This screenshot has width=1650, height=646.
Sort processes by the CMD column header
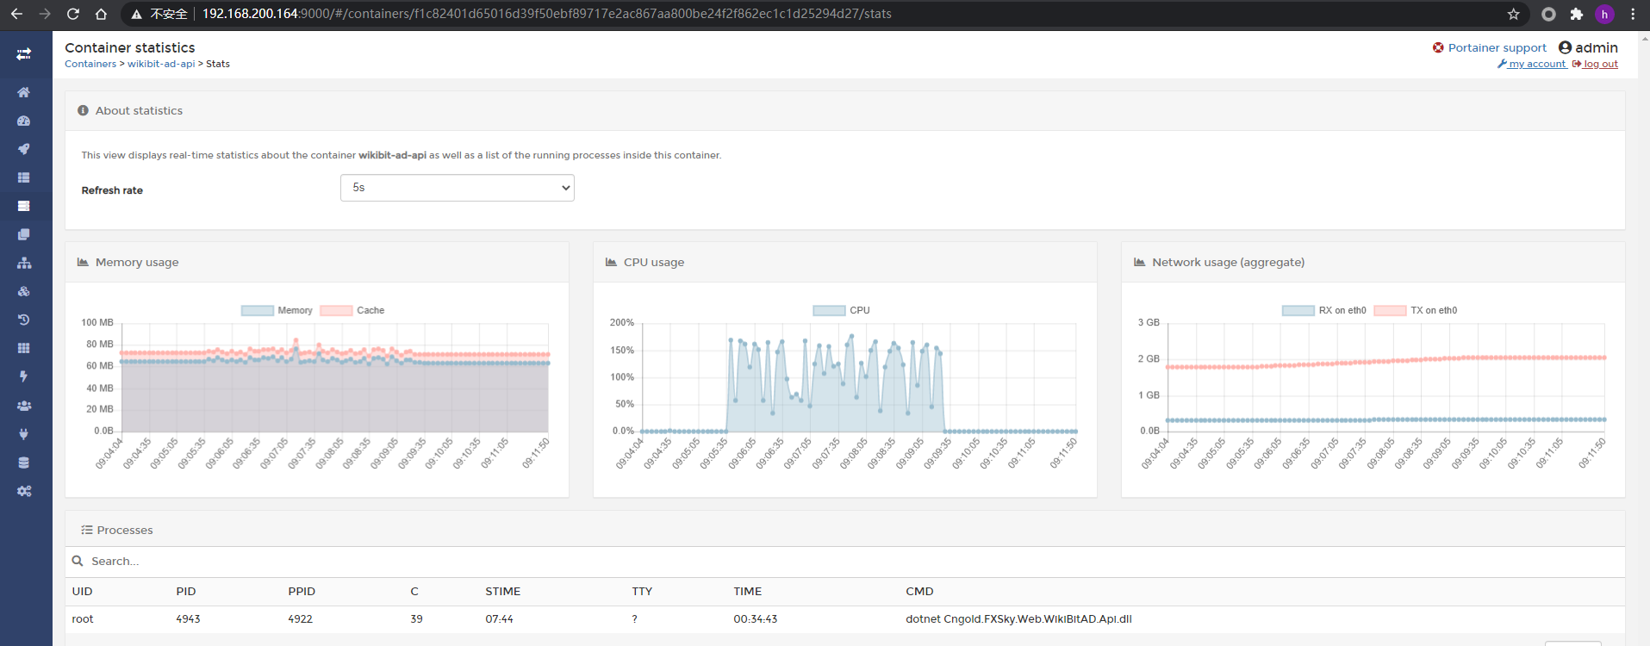[919, 592]
